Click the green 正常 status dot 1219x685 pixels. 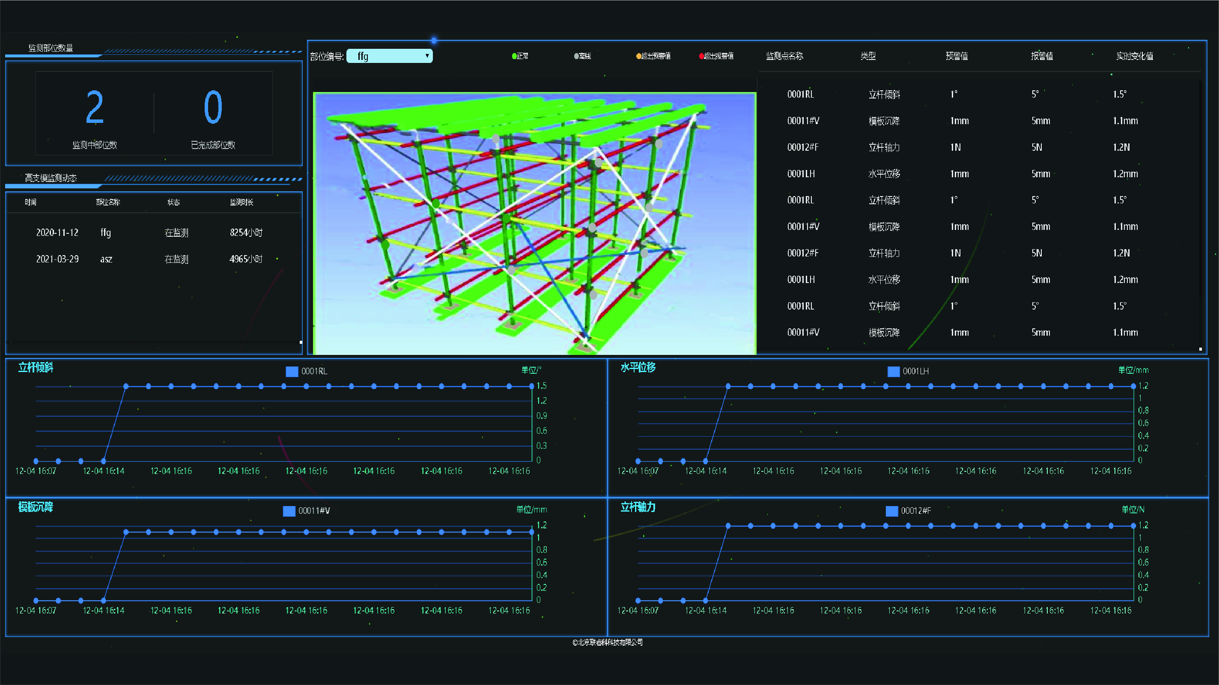click(x=514, y=56)
